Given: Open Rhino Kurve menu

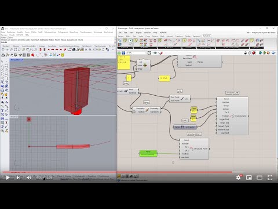Looking at the screenshot, I should (x=27, y=32).
